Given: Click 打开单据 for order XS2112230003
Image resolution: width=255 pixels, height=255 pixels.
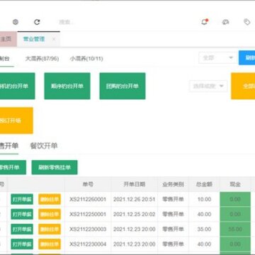Looking at the screenshot, I should [x=22, y=229].
